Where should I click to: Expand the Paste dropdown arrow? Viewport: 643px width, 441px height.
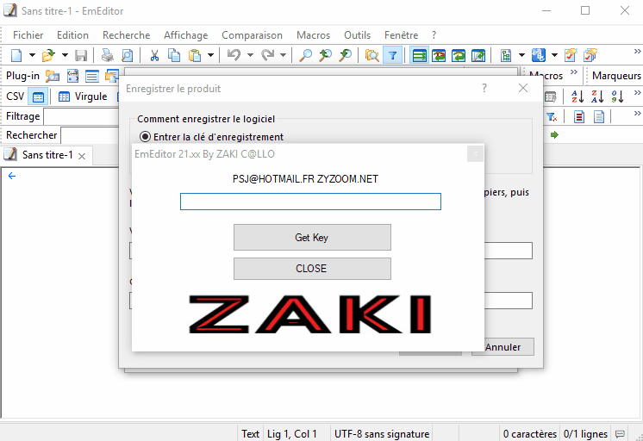[x=210, y=55]
